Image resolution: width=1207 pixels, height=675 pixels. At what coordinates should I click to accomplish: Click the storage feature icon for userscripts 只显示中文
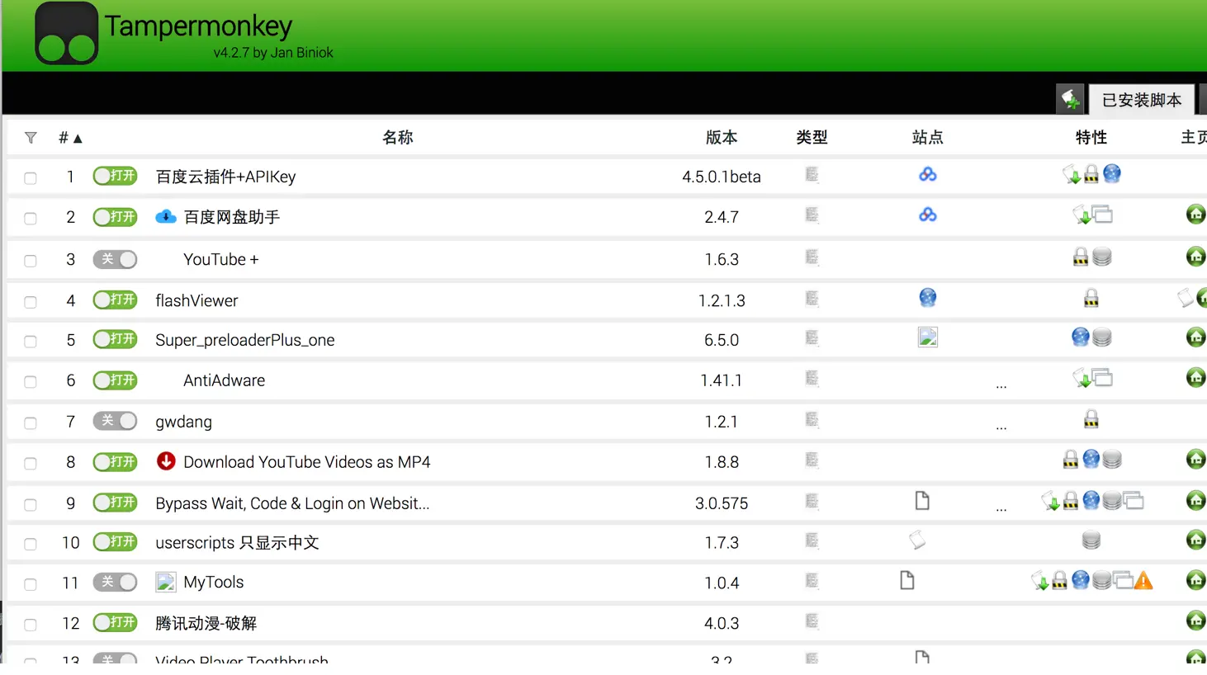(x=1091, y=540)
